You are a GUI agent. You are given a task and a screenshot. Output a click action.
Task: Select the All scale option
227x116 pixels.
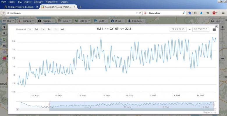(63, 29)
